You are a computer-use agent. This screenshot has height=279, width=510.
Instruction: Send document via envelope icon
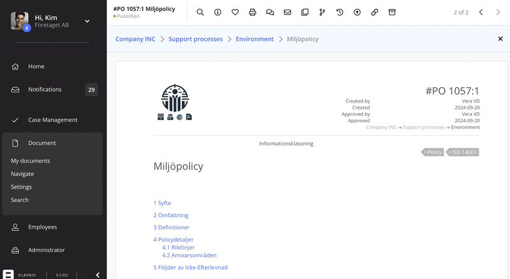288,12
